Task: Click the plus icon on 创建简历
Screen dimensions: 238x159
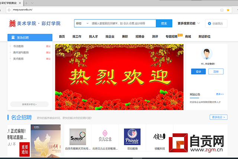Action: coord(209,23)
